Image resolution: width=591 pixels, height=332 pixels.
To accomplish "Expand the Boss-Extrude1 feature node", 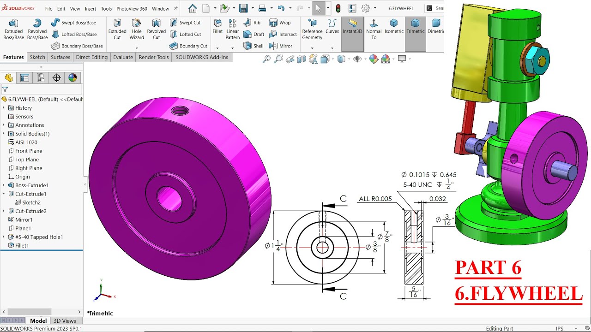I will (x=4, y=185).
